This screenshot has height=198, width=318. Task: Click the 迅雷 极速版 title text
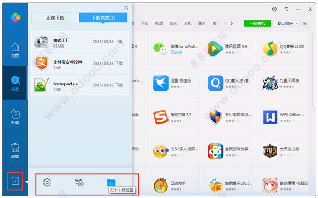point(181,80)
